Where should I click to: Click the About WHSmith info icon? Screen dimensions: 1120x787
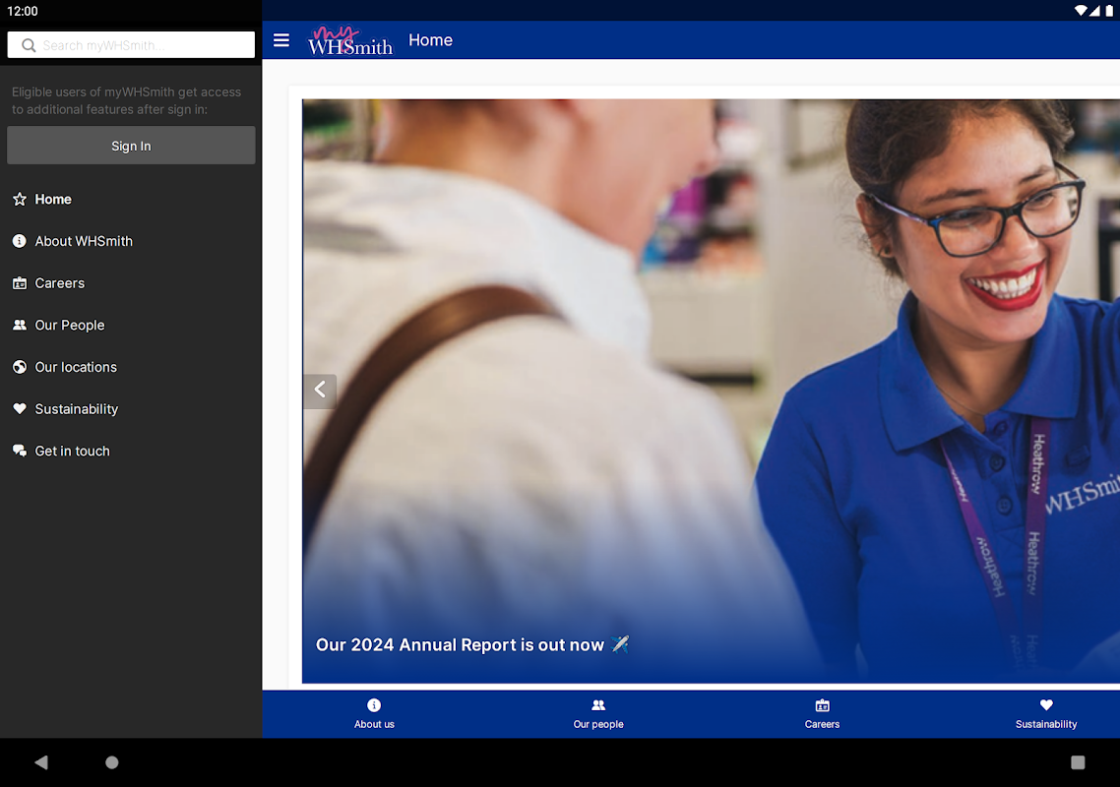click(x=20, y=241)
